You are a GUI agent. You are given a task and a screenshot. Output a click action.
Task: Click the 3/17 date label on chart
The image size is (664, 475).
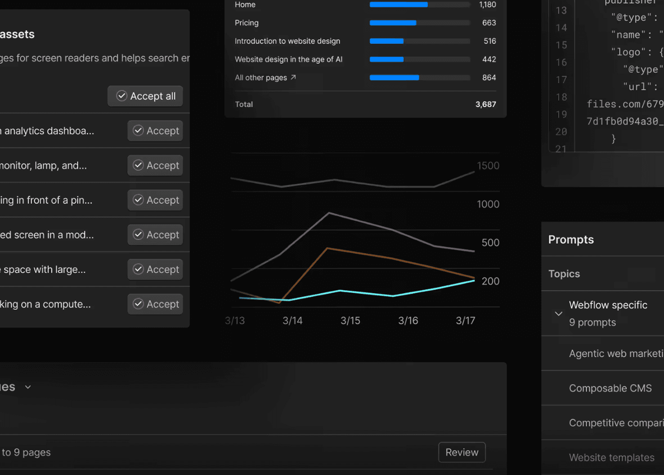(465, 321)
